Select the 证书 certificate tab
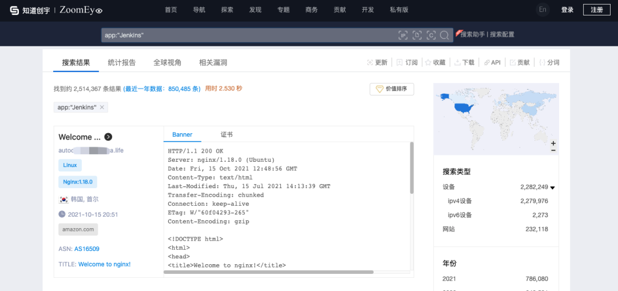 coord(227,135)
